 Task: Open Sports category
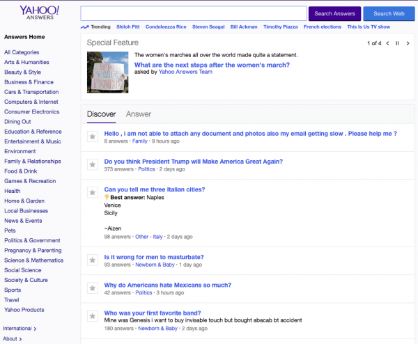(13, 290)
